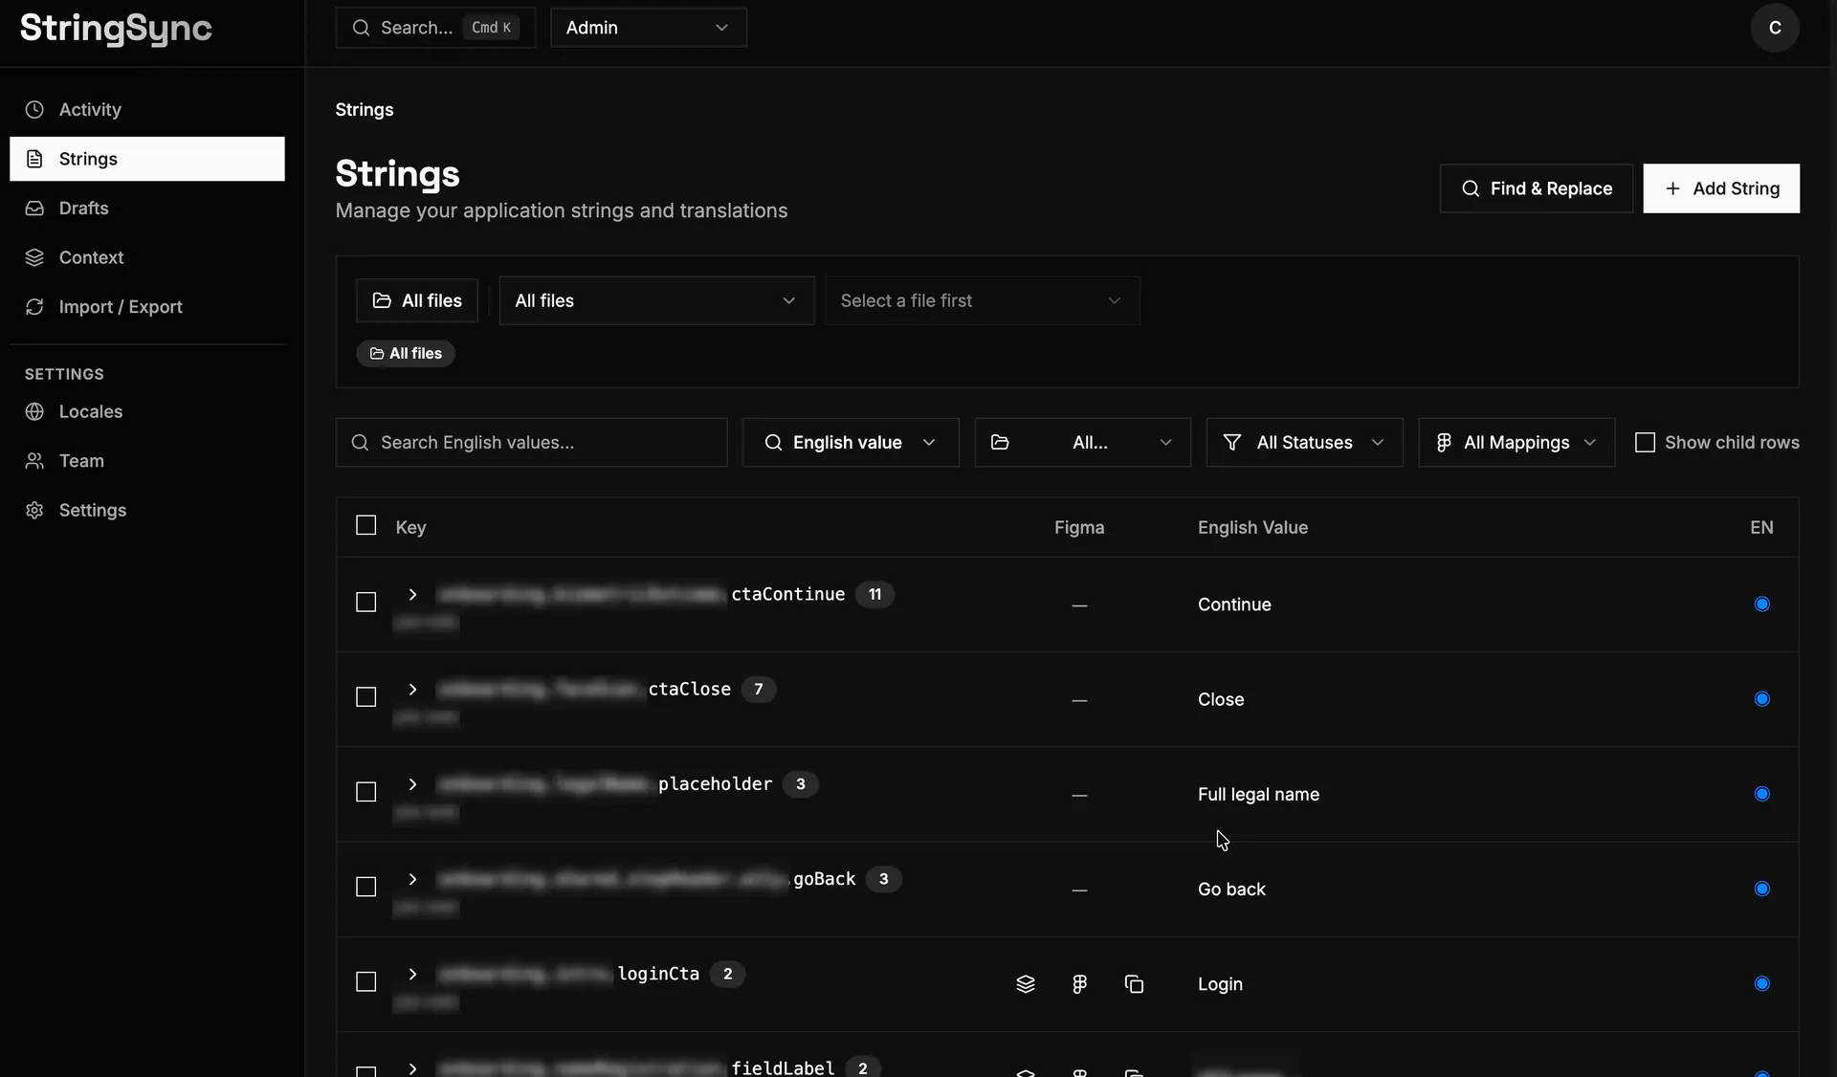
Task: Click the user avatar C icon
Action: click(x=1774, y=28)
